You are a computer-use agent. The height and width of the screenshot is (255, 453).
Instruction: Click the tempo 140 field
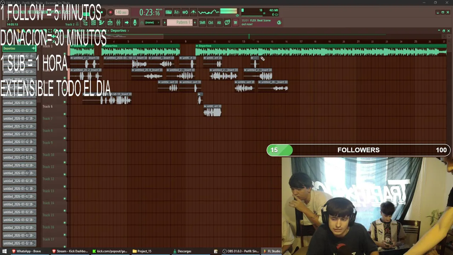point(121,12)
